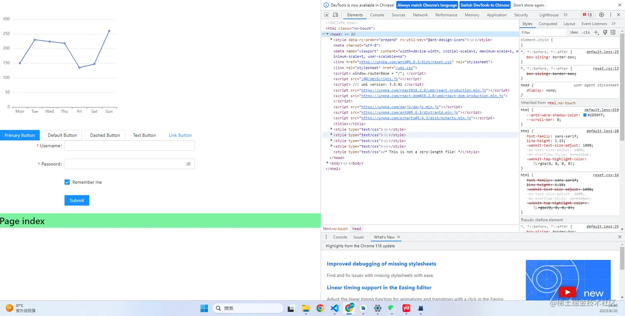Open the Sources tab
625x316 pixels.
(x=398, y=15)
